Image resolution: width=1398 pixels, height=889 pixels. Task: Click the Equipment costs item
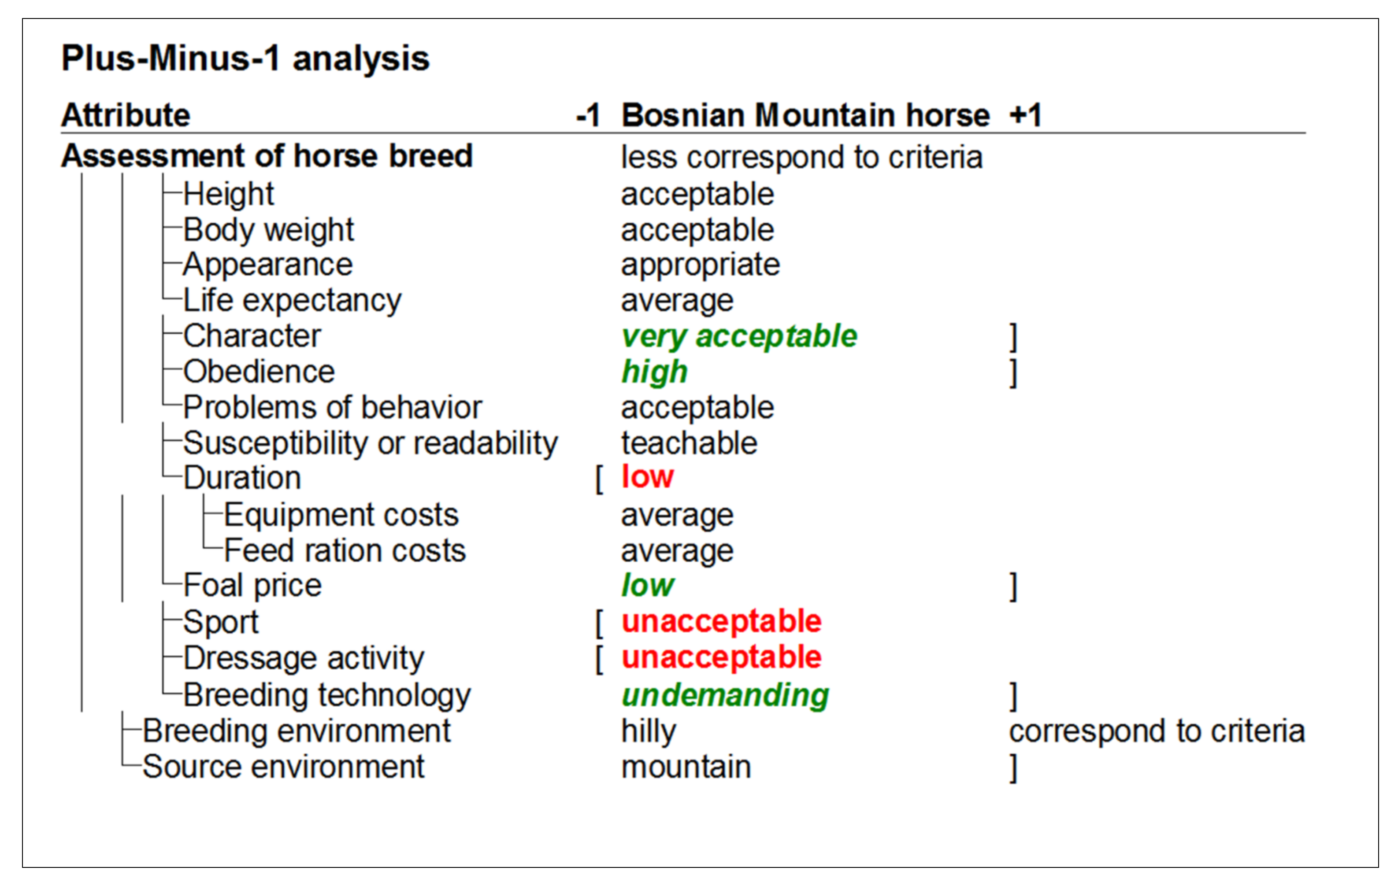point(341,515)
